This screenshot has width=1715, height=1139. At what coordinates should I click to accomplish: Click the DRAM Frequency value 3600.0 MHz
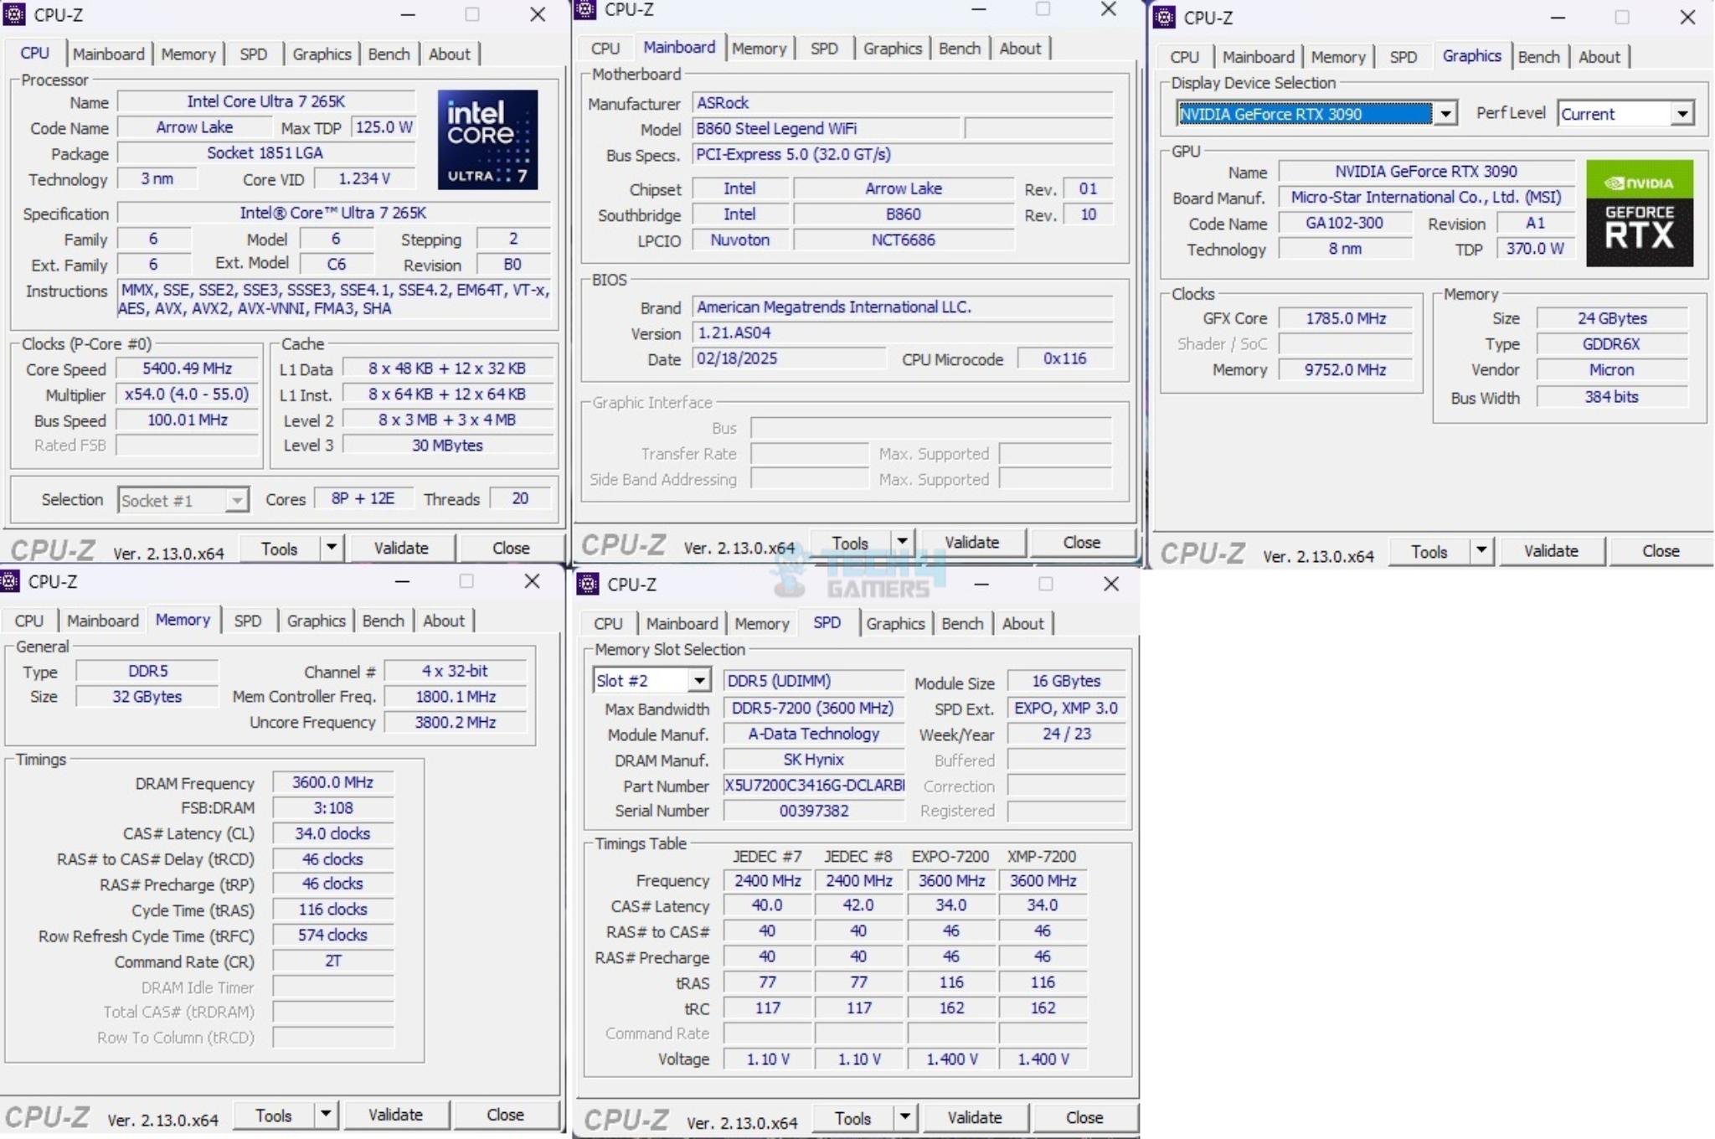pos(332,782)
